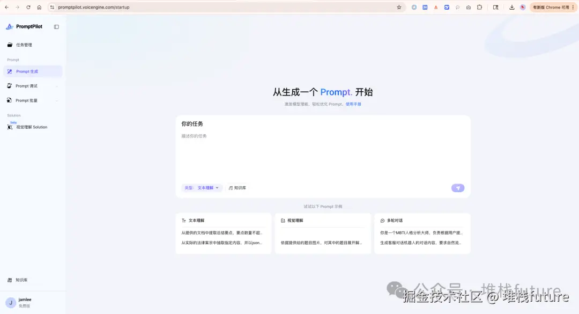Viewport: 579px width, 314px height.
Task: Click the 多轮对话 example card icon
Action: pyautogui.click(x=382, y=220)
